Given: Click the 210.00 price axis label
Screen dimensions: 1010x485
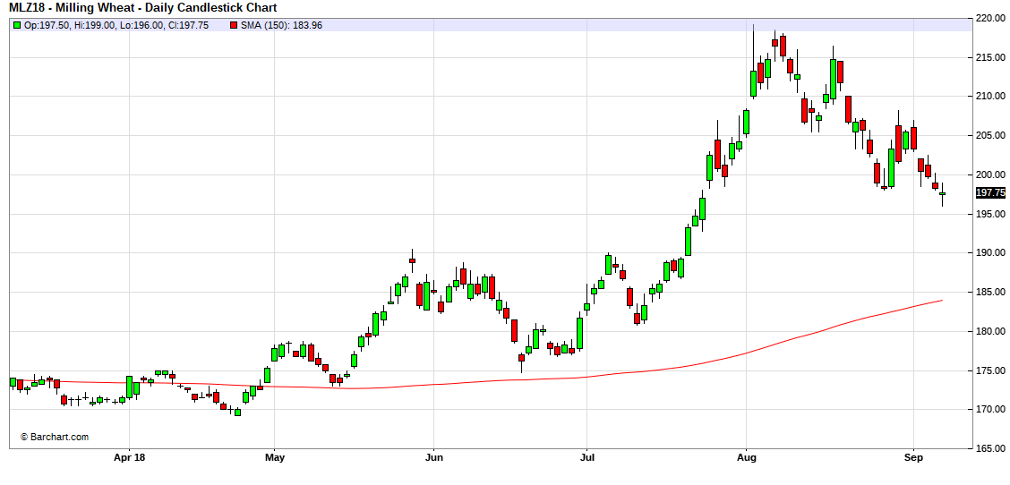Looking at the screenshot, I should pos(990,97).
